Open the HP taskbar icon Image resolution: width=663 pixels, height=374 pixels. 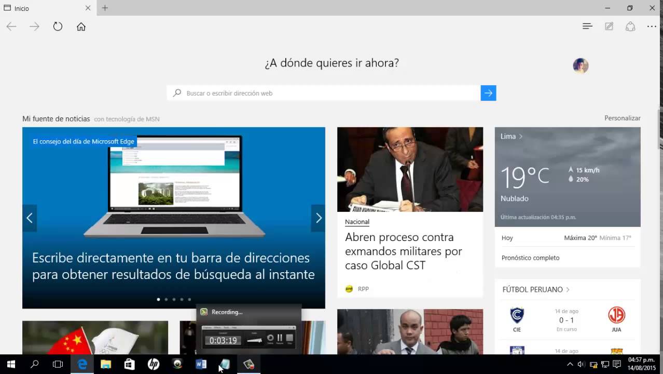tap(154, 364)
